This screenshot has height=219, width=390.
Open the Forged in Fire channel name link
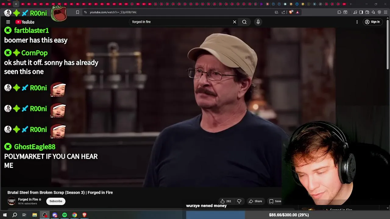click(28, 200)
